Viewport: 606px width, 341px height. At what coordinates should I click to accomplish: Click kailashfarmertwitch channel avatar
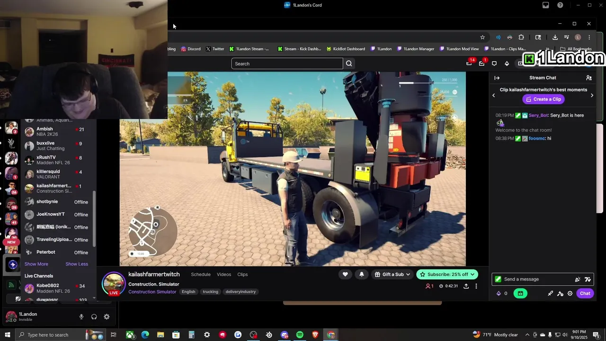(x=114, y=283)
